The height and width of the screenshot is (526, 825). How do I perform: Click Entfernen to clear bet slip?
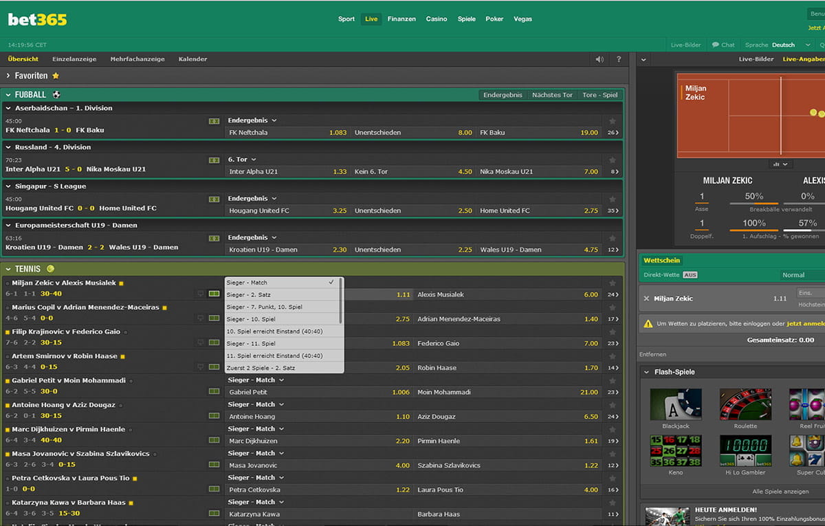(x=652, y=354)
